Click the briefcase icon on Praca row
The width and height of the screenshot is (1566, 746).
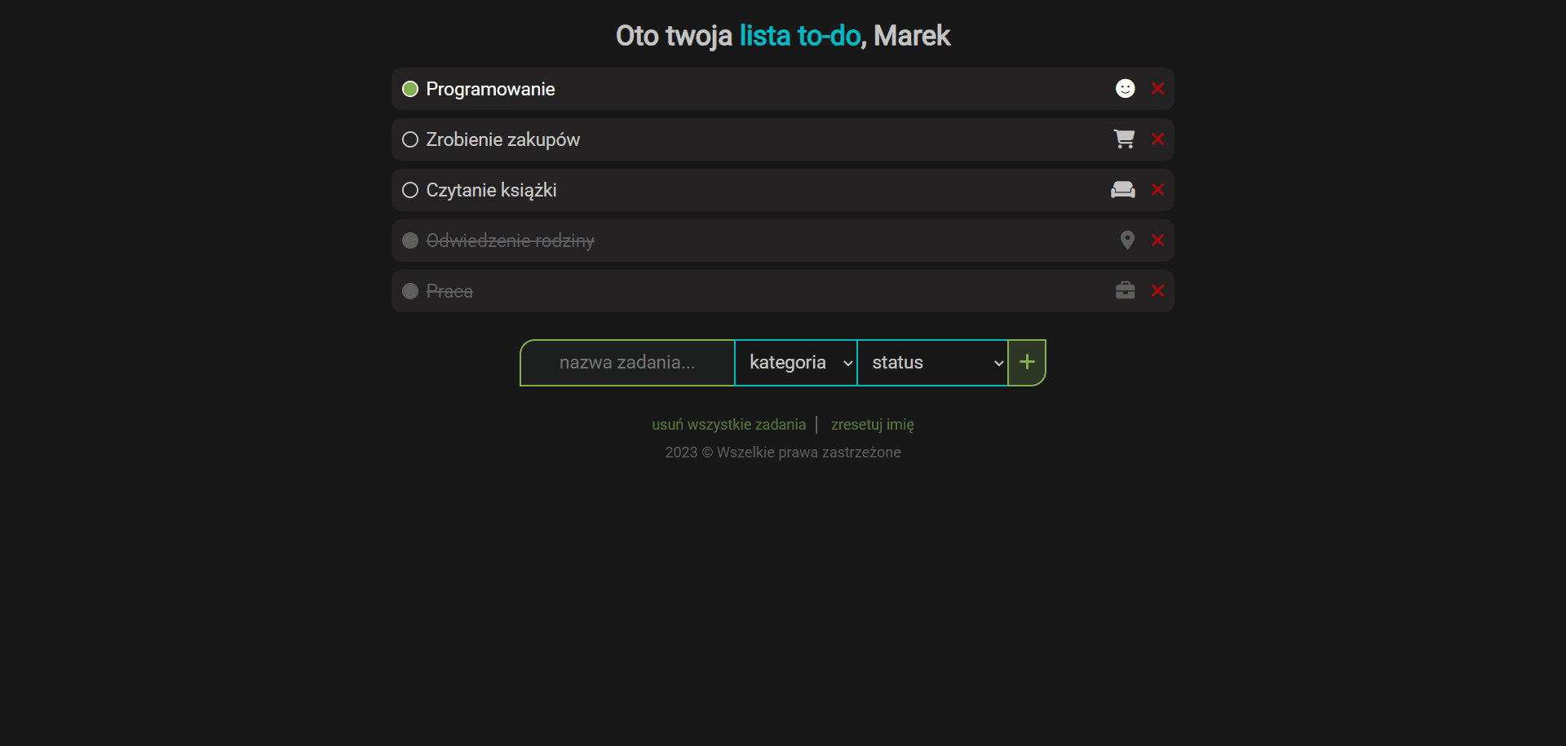1125,290
